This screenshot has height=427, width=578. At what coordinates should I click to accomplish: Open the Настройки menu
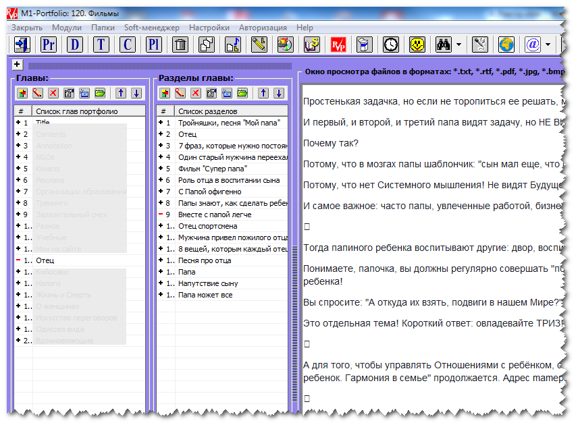[x=209, y=28]
